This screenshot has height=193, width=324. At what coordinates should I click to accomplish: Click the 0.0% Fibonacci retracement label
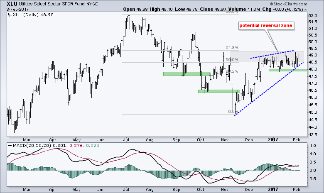pos(233,112)
